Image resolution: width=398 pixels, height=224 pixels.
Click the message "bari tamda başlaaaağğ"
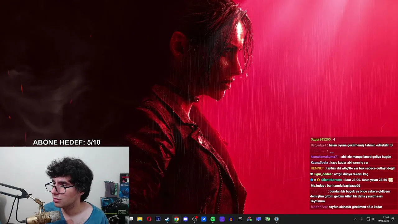[x=343, y=186]
